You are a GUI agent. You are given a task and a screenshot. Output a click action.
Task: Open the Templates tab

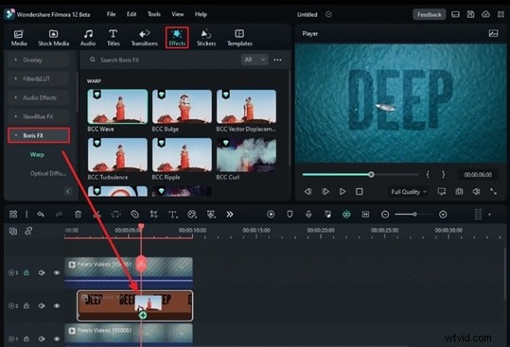pyautogui.click(x=239, y=38)
